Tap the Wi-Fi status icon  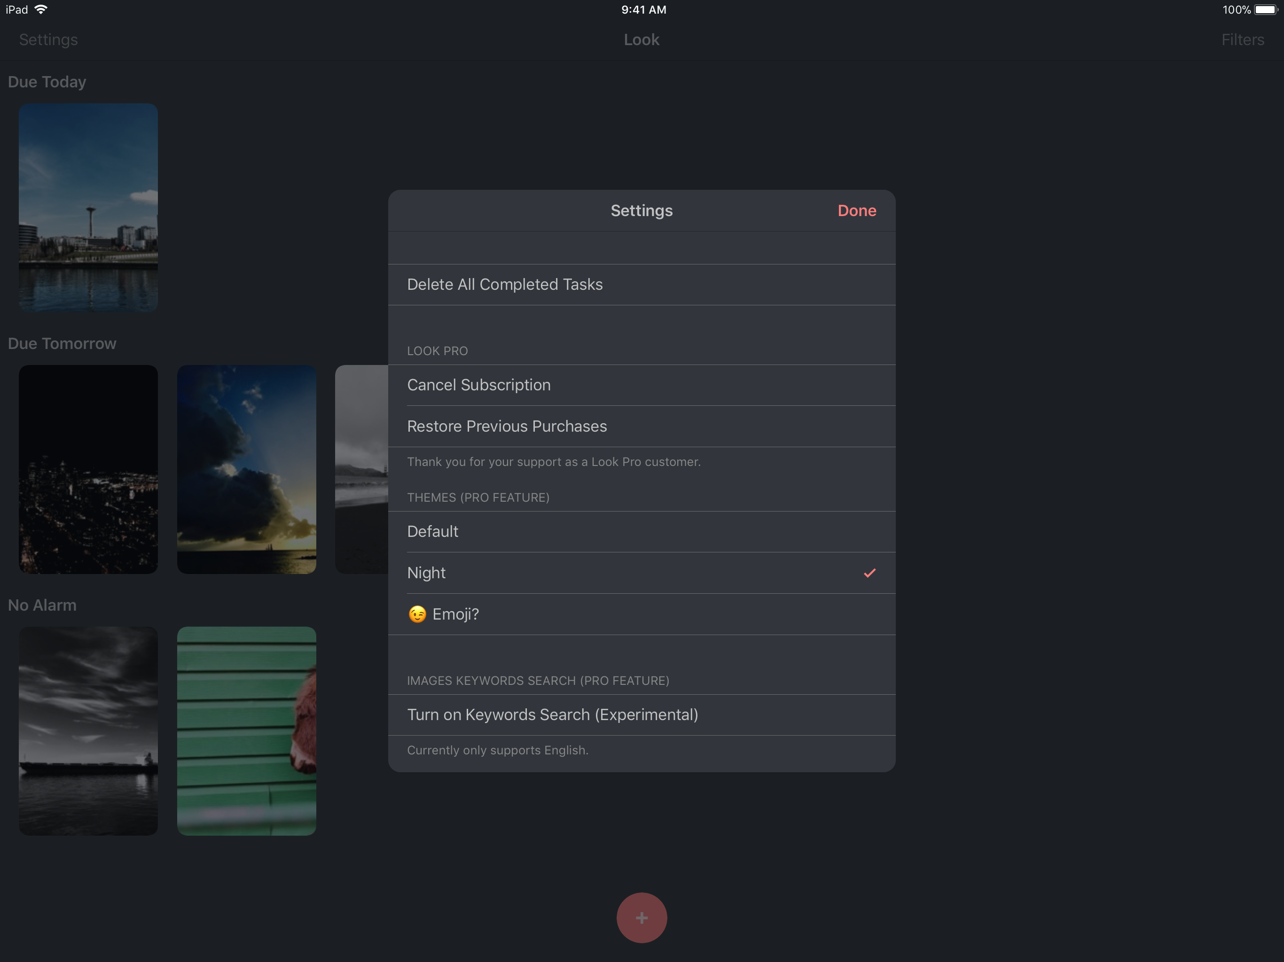point(41,9)
